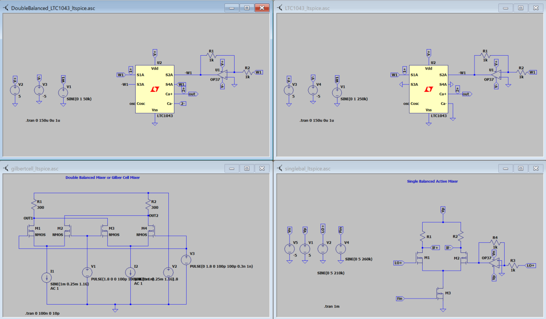Maximize the gilbertcell_ltspice.asc window
Image resolution: width=546 pixels, height=319 pixels.
246,168
